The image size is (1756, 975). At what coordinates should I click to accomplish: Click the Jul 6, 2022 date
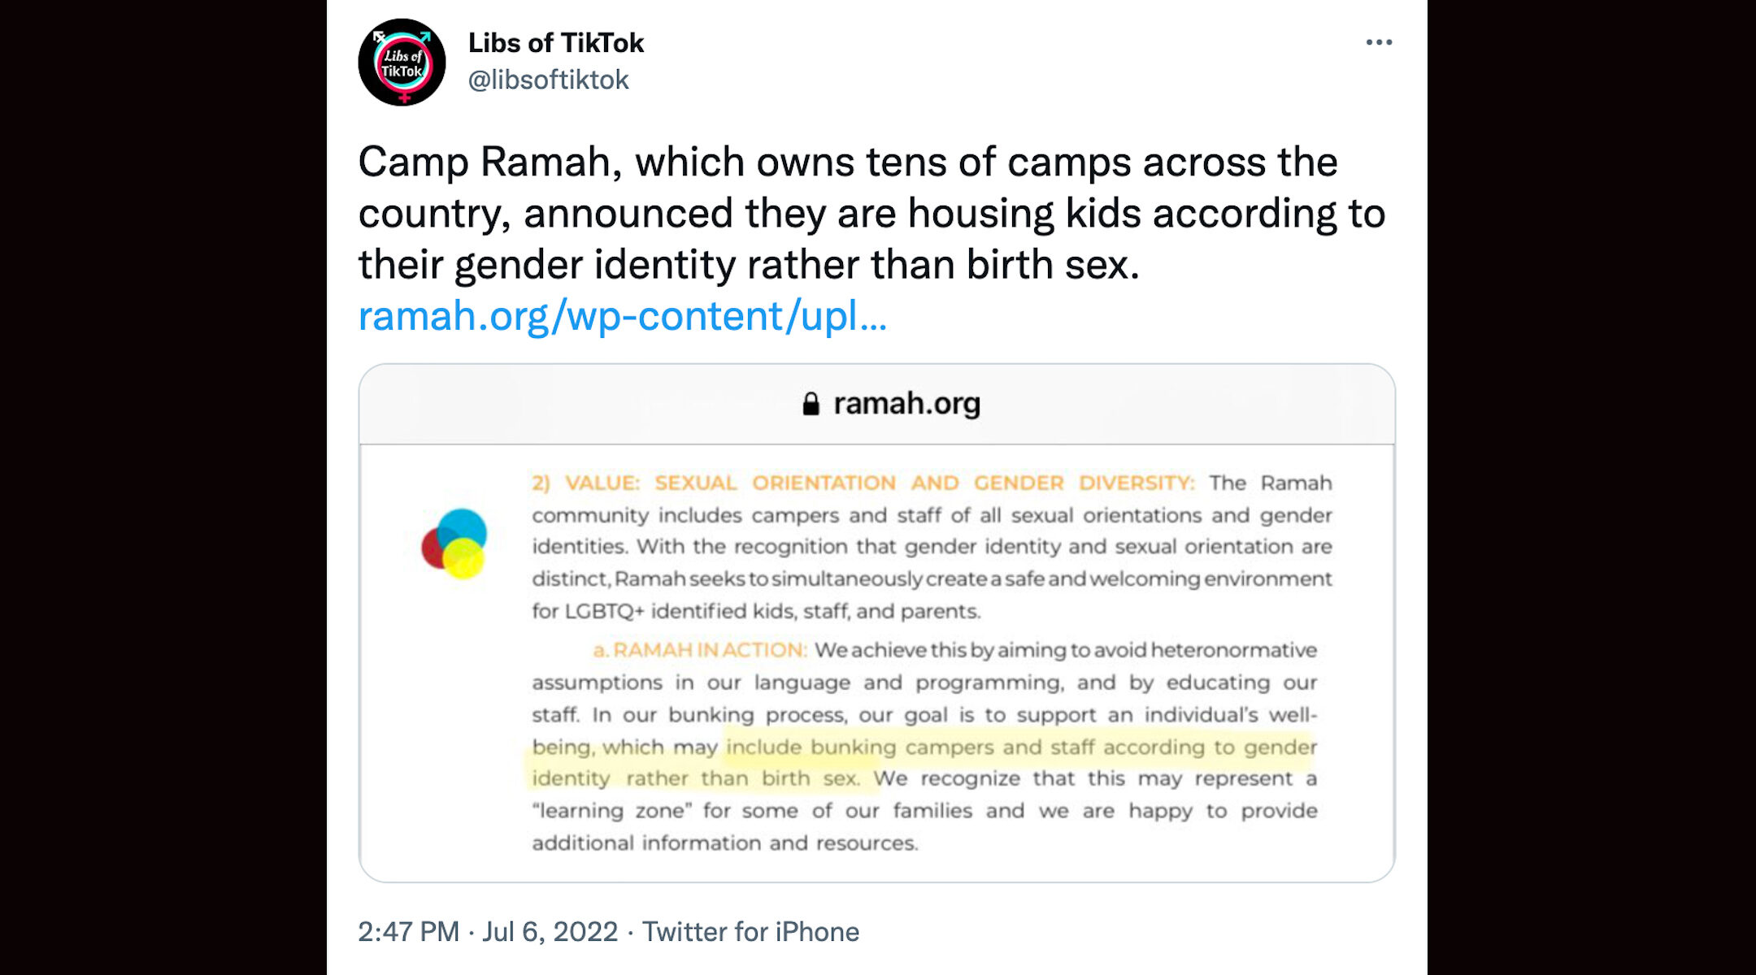pyautogui.click(x=550, y=931)
